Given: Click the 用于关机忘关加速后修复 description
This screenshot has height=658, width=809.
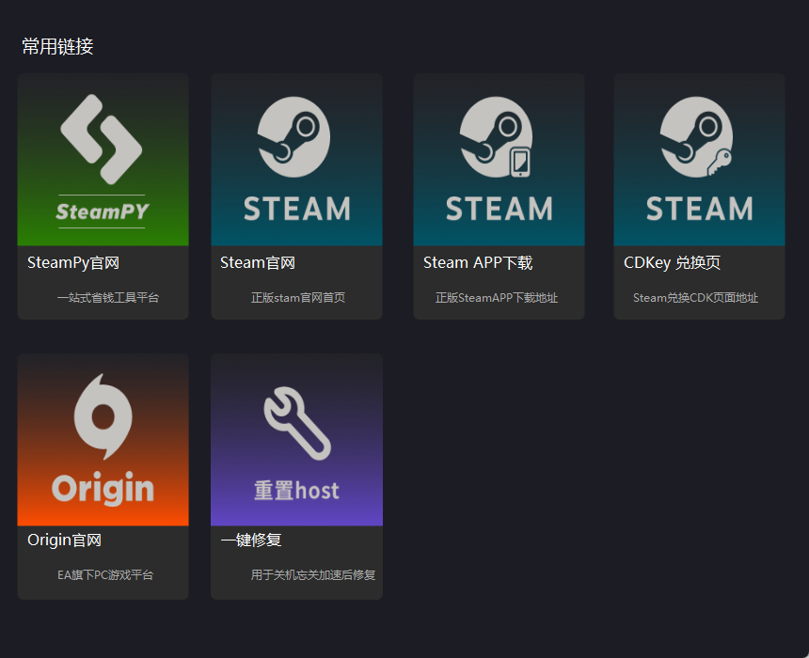Looking at the screenshot, I should 313,575.
